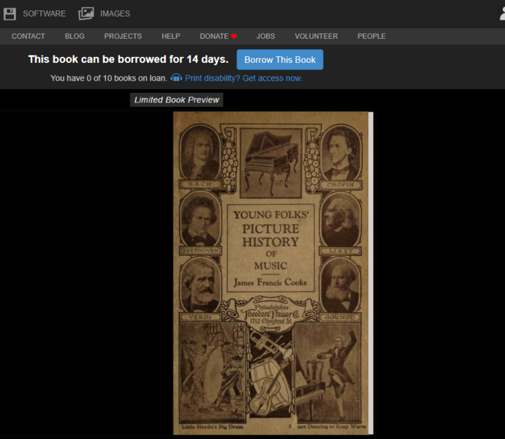The image size is (505, 439).
Task: Open the Software section label
Action: coord(44,14)
